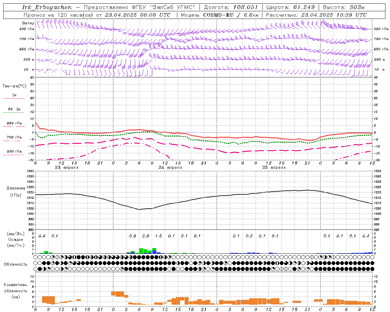The width and height of the screenshot is (390, 312).
Task: Click the red solid legend line under '2м'
Action: [14, 99]
